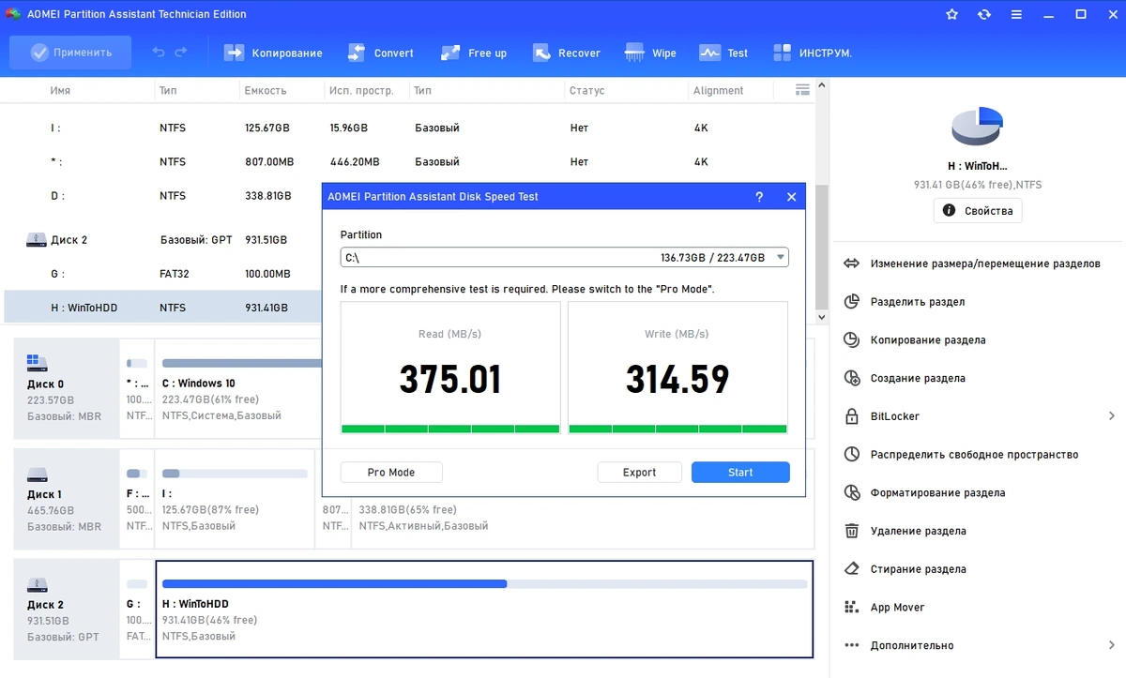Click the undo arrow icon
This screenshot has height=678, width=1126.
click(158, 53)
